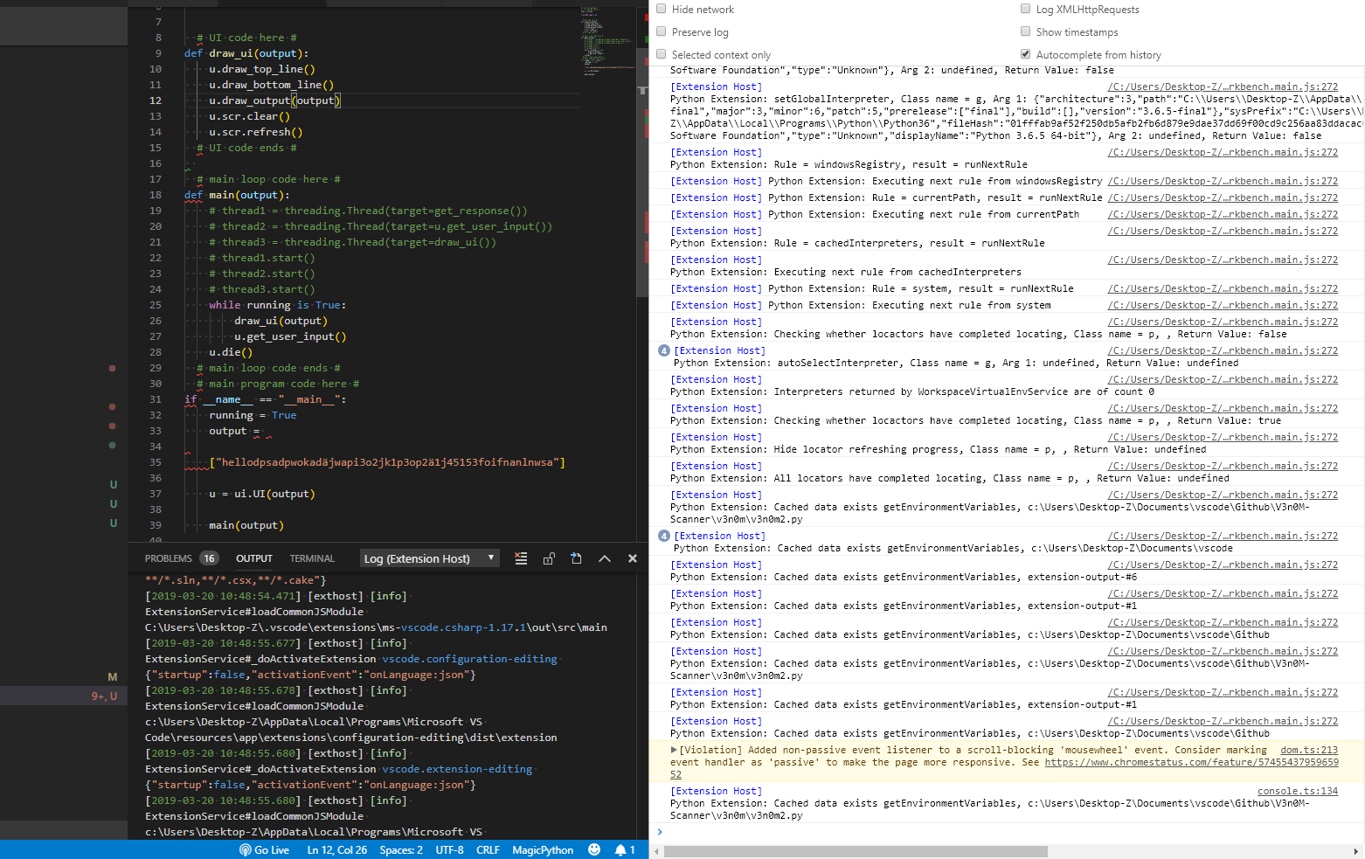The width and height of the screenshot is (1365, 859).
Task: Open workbench.main.js:272 link on the Rule = windowsRegistry entry
Action: click(1223, 152)
